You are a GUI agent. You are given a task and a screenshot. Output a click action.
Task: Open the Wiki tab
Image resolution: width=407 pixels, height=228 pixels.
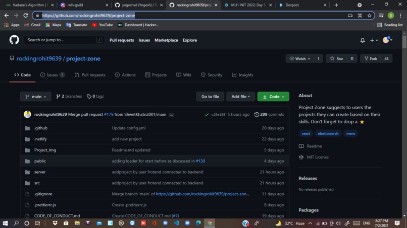184,75
